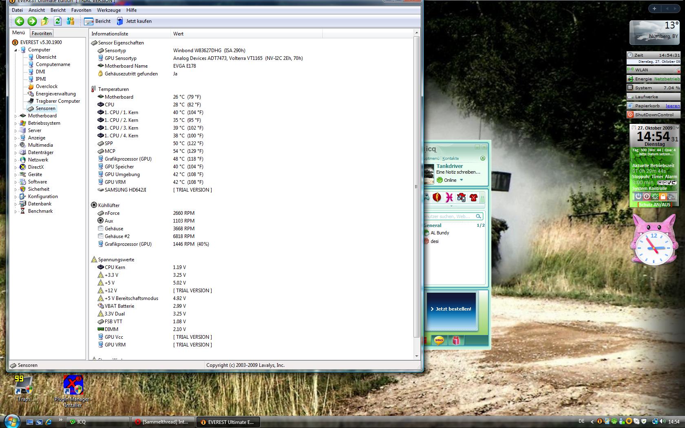The image size is (685, 428).
Task: Select the Energieverwaltung tree item
Action: [x=56, y=94]
